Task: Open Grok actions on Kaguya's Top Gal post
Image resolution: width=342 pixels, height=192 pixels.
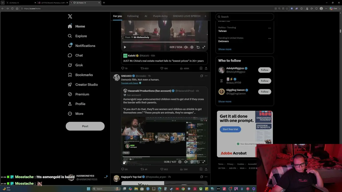Action: [x=202, y=177]
